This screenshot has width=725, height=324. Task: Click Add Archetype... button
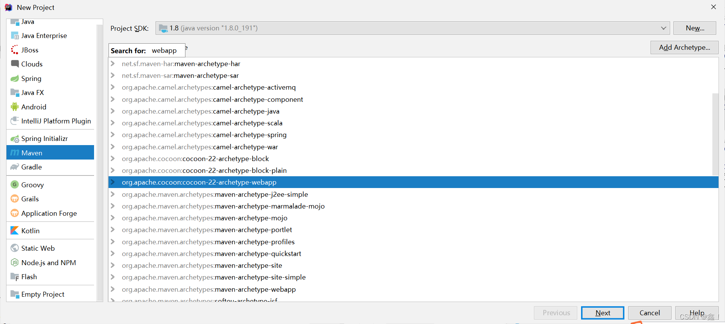click(x=684, y=47)
